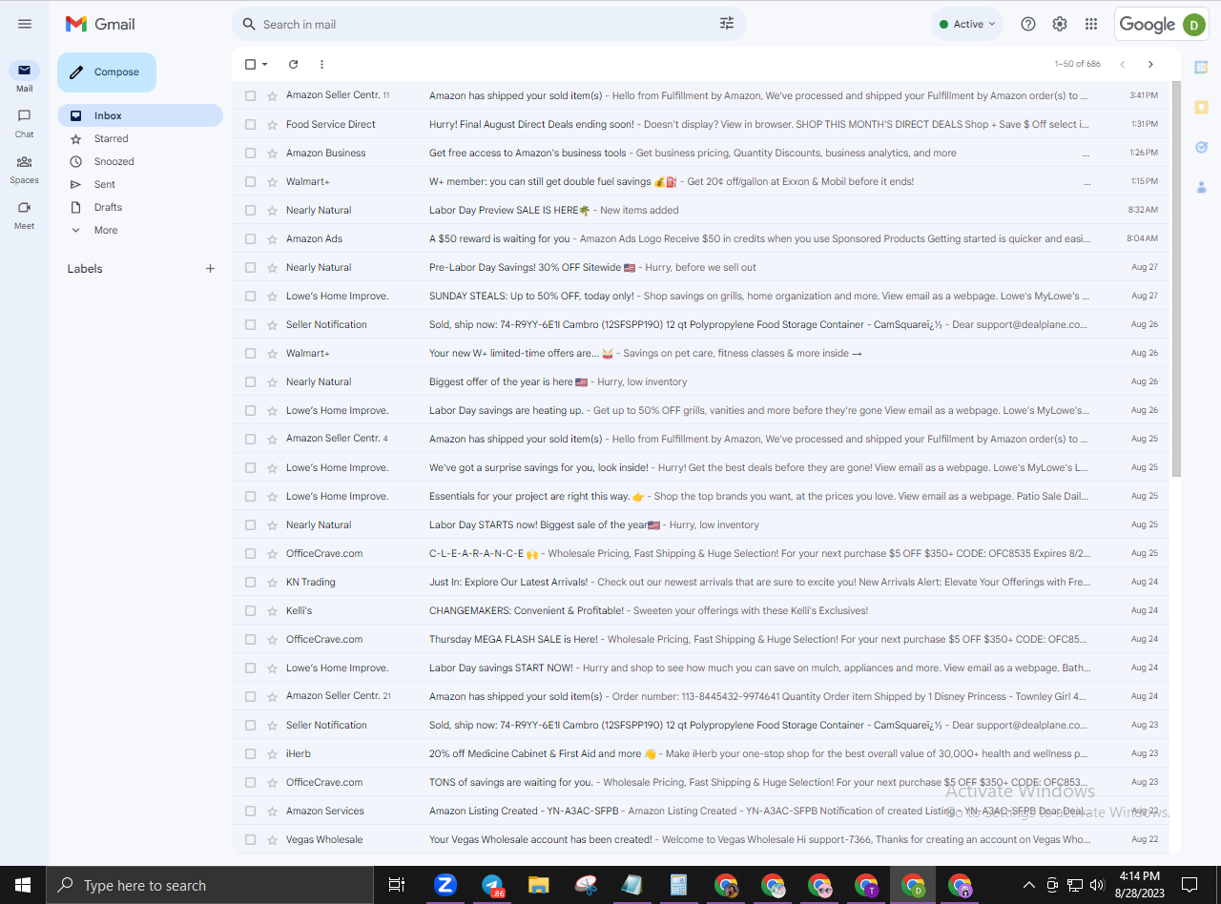This screenshot has height=904, width=1221.
Task: Open the Settings gear icon
Action: click(1059, 24)
